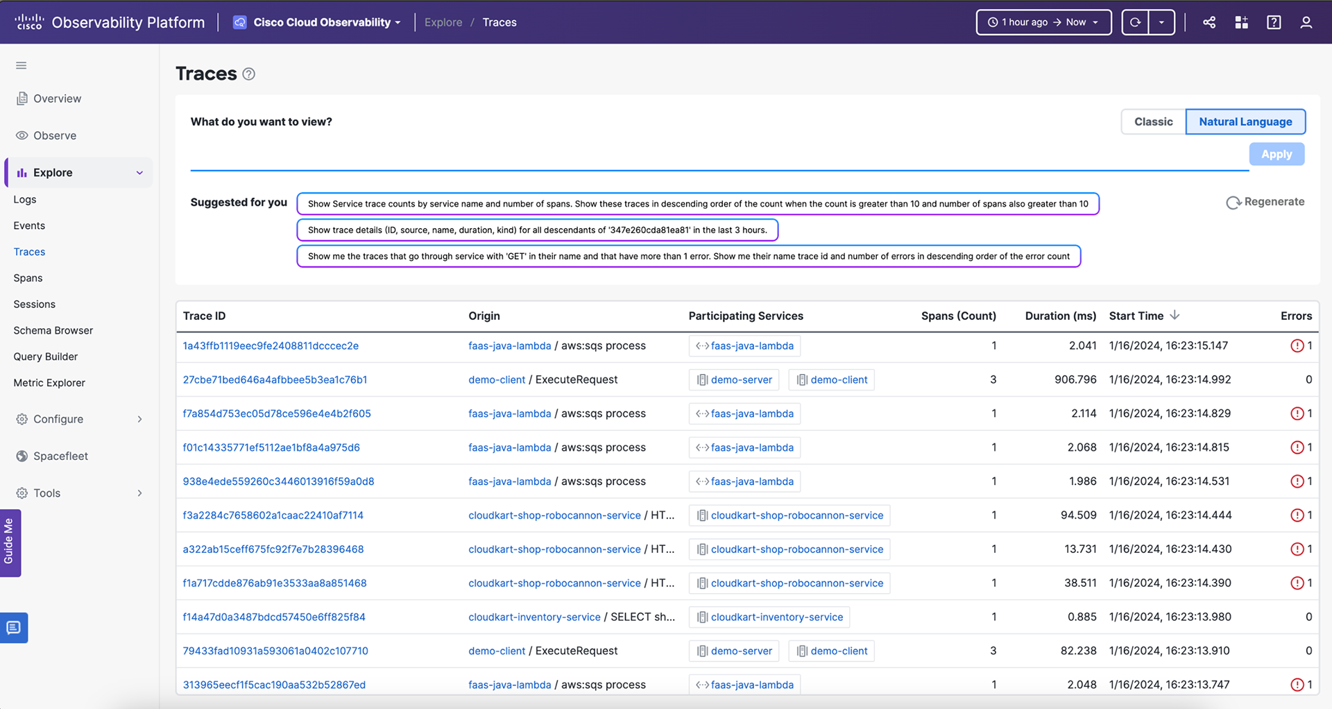This screenshot has width=1332, height=709.
Task: Click the Explore bar-chart icon in sidebar
Action: tap(22, 173)
